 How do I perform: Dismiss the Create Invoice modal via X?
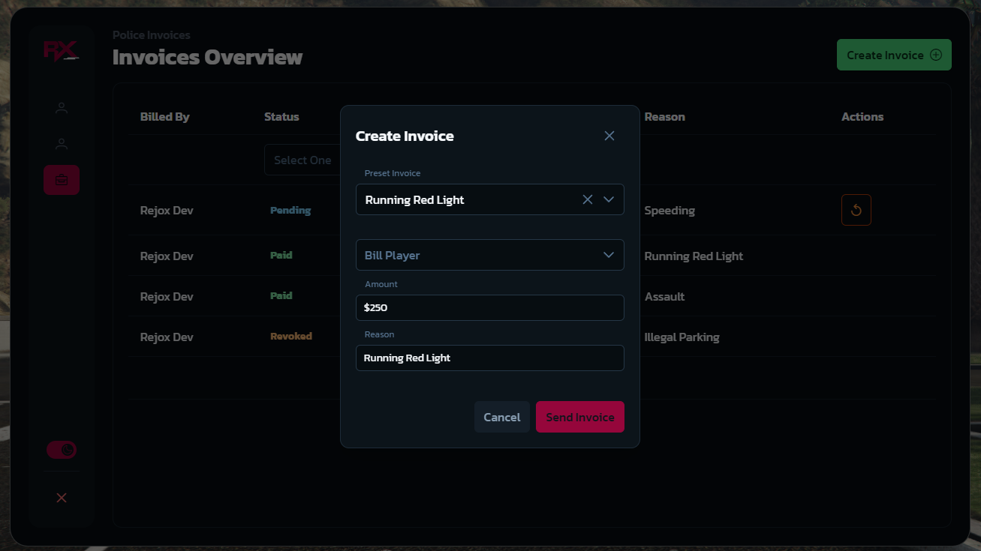(x=609, y=136)
